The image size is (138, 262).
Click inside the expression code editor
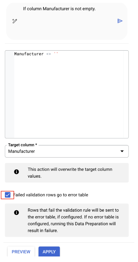tap(69, 94)
